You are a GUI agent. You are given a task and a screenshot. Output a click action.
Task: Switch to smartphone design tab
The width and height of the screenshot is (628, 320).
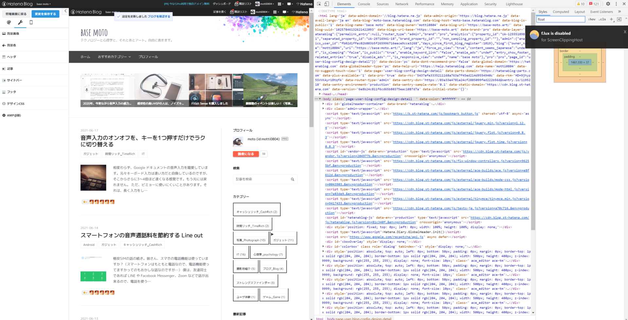tap(31, 22)
